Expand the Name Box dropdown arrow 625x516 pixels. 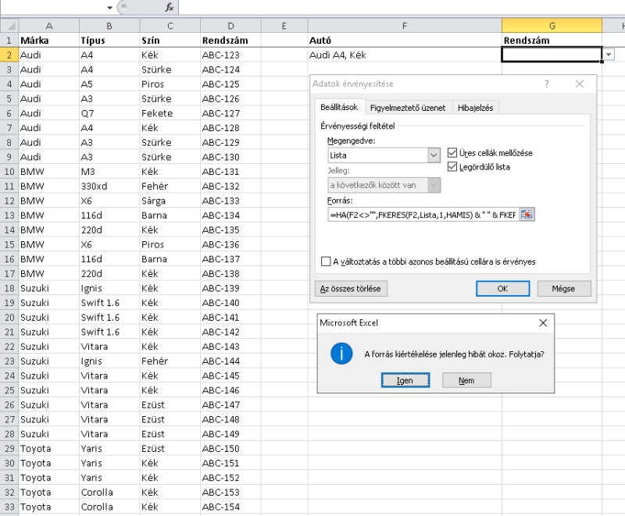pos(109,8)
